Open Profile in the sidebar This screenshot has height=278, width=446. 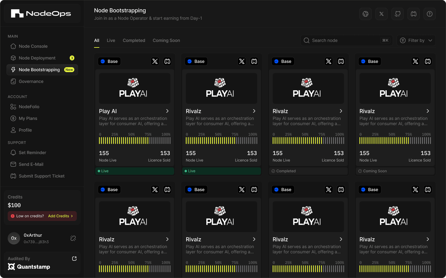pos(42,130)
